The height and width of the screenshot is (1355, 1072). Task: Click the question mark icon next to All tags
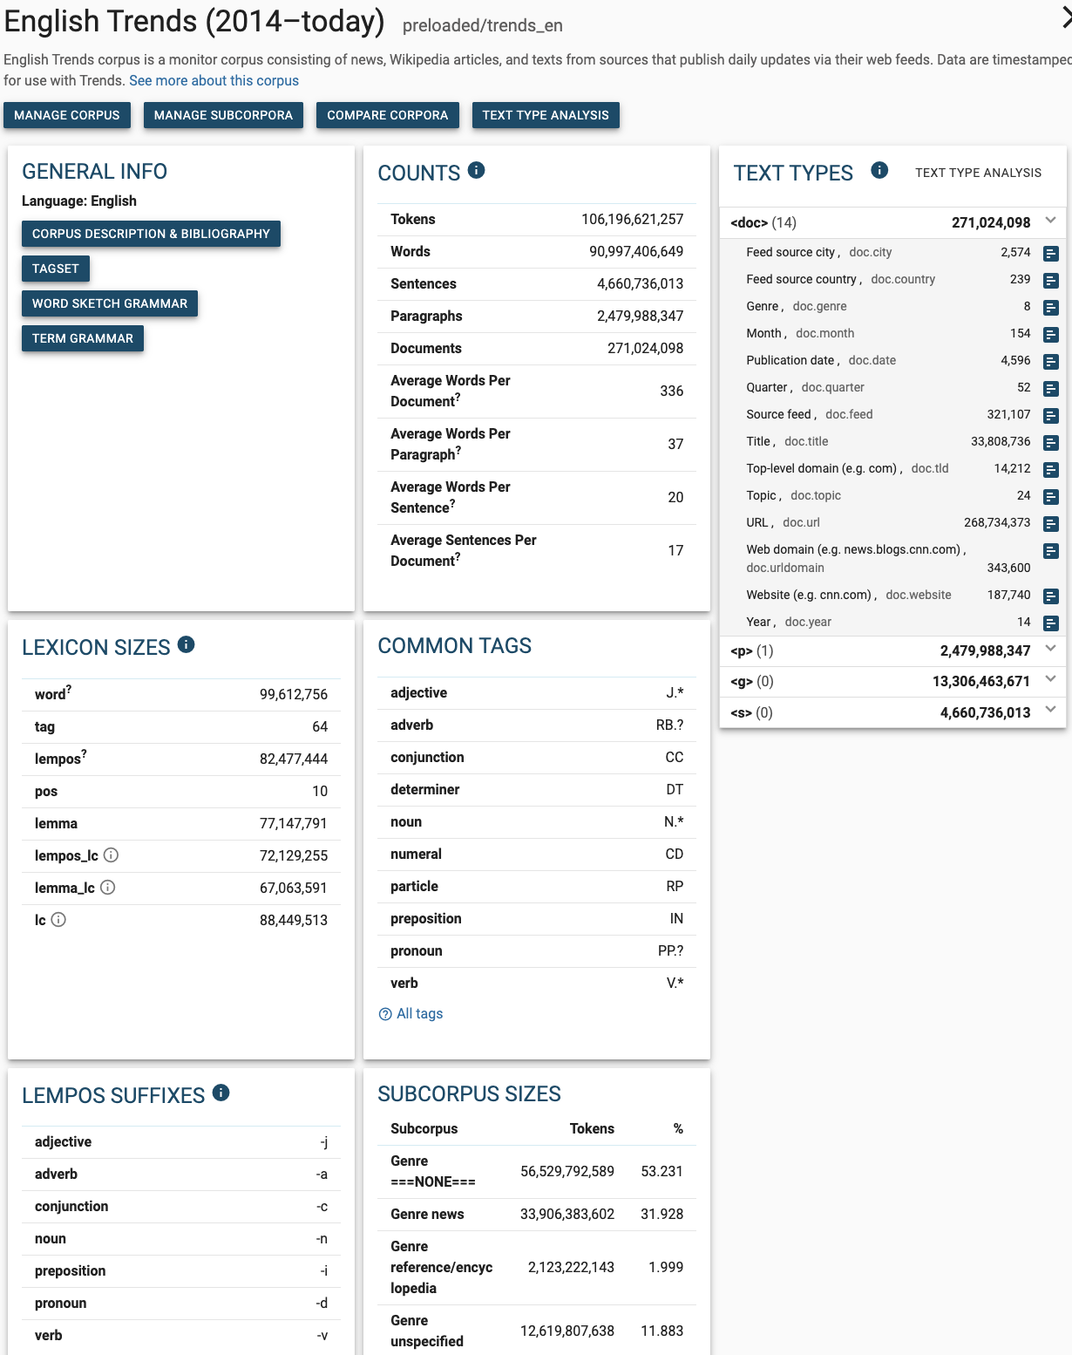point(385,1014)
